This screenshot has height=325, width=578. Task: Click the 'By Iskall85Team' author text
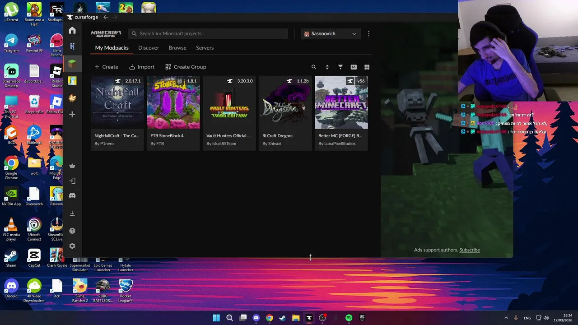click(x=221, y=144)
